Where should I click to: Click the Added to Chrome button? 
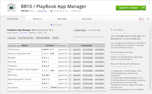[128, 8]
